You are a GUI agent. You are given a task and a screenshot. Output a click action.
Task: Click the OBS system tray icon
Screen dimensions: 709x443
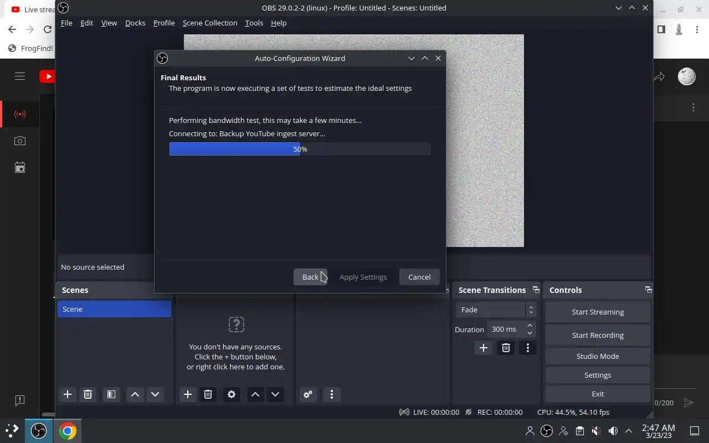[547, 431]
